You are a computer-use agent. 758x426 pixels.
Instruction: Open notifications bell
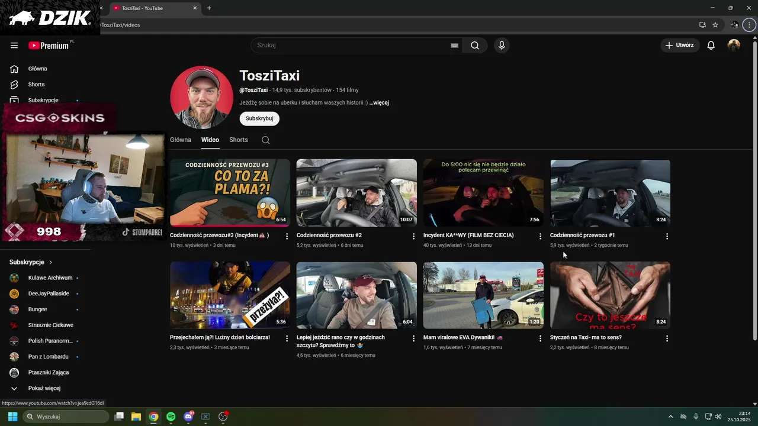pyautogui.click(x=711, y=46)
